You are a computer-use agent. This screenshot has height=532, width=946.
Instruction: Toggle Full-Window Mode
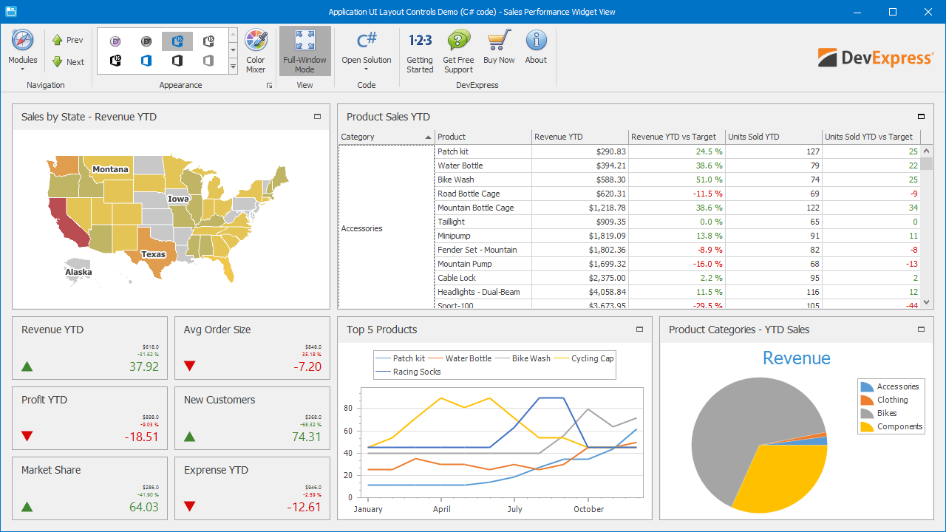(x=304, y=50)
